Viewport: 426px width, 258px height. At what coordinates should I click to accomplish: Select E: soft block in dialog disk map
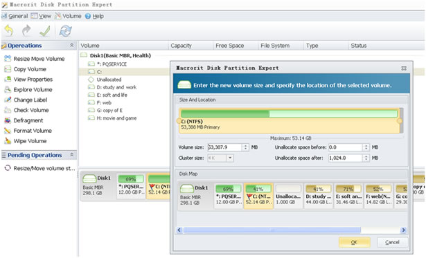[348, 196]
